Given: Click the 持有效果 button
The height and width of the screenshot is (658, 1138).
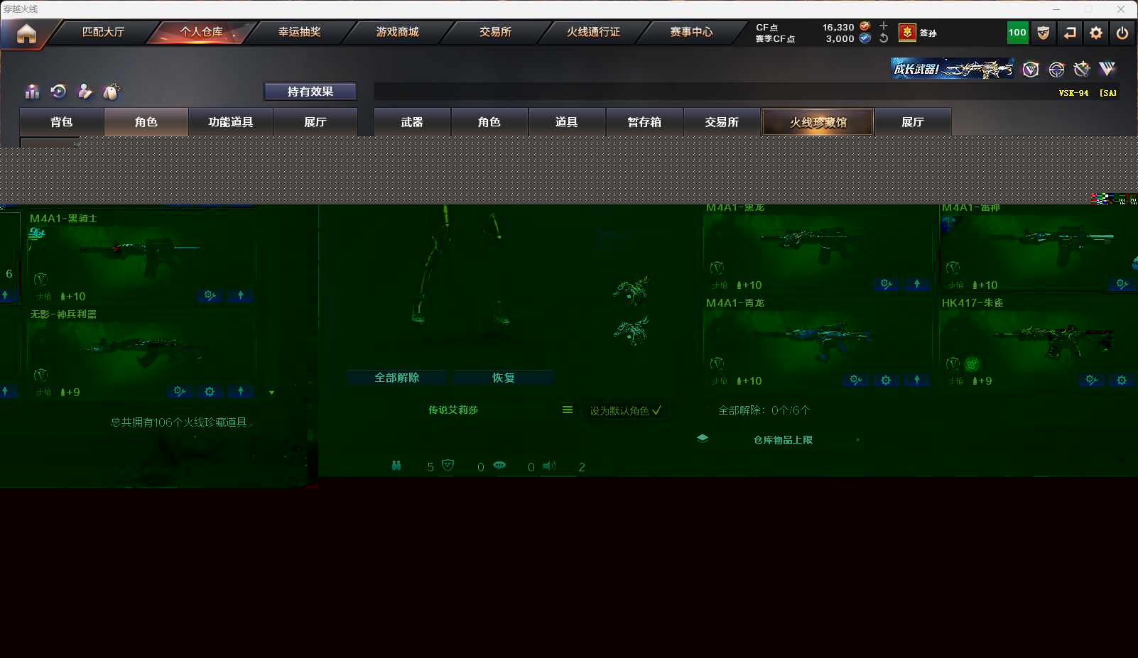Looking at the screenshot, I should click(310, 92).
